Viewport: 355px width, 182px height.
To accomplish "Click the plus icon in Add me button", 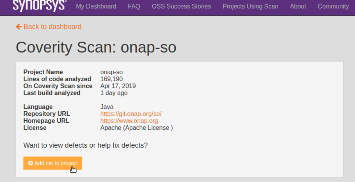I will tap(30, 163).
